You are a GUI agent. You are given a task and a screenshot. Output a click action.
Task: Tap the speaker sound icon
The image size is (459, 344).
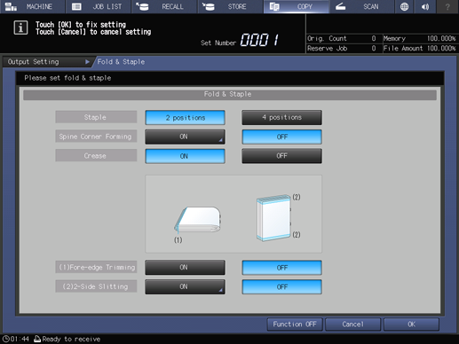pos(425,6)
